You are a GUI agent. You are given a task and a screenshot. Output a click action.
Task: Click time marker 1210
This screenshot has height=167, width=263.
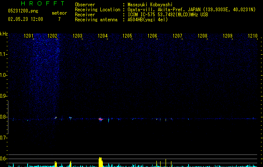tap(253, 36)
